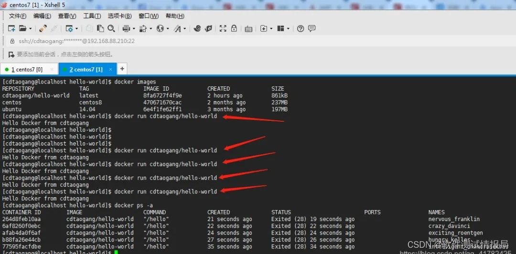This screenshot has height=254, width=516.
Task: Click image ID 470671670cac
Action: [x=162, y=102]
